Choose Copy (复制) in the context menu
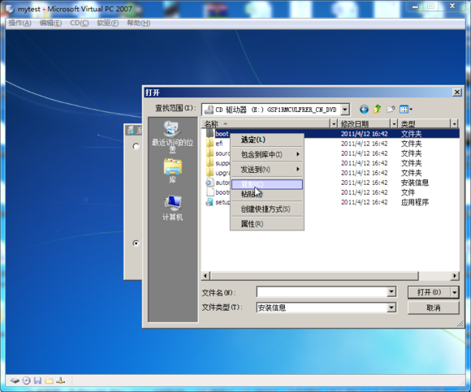 [267, 184]
